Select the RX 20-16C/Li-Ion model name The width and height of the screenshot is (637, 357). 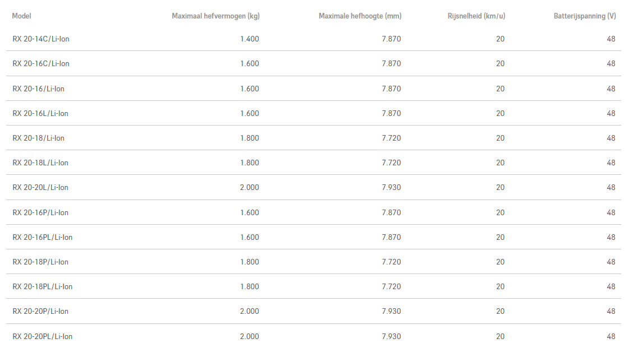coord(41,64)
